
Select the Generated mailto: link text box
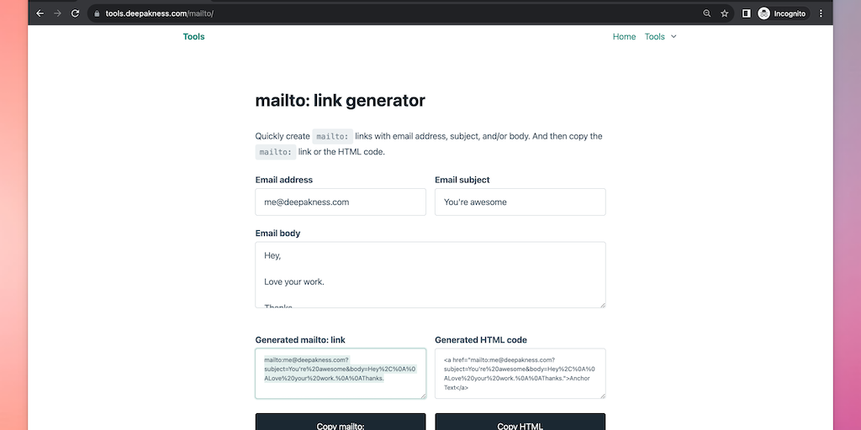(341, 374)
